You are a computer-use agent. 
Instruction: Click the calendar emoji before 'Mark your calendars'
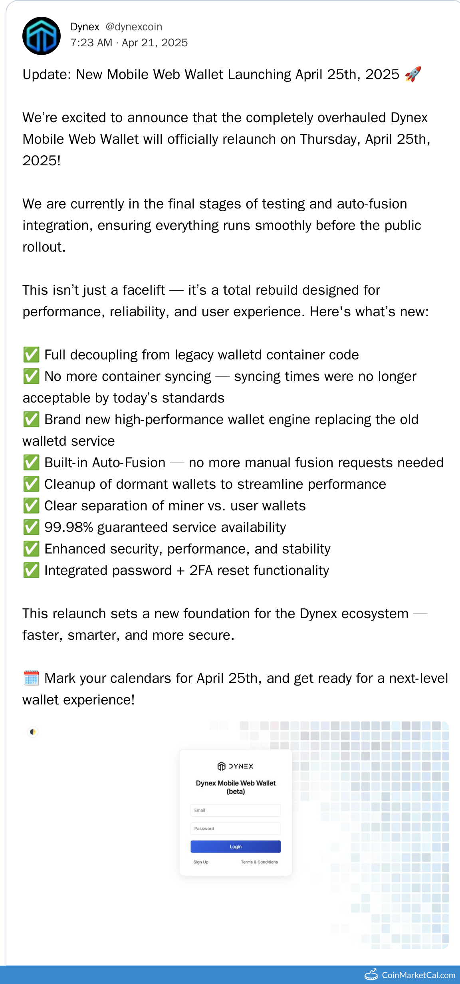pos(31,678)
